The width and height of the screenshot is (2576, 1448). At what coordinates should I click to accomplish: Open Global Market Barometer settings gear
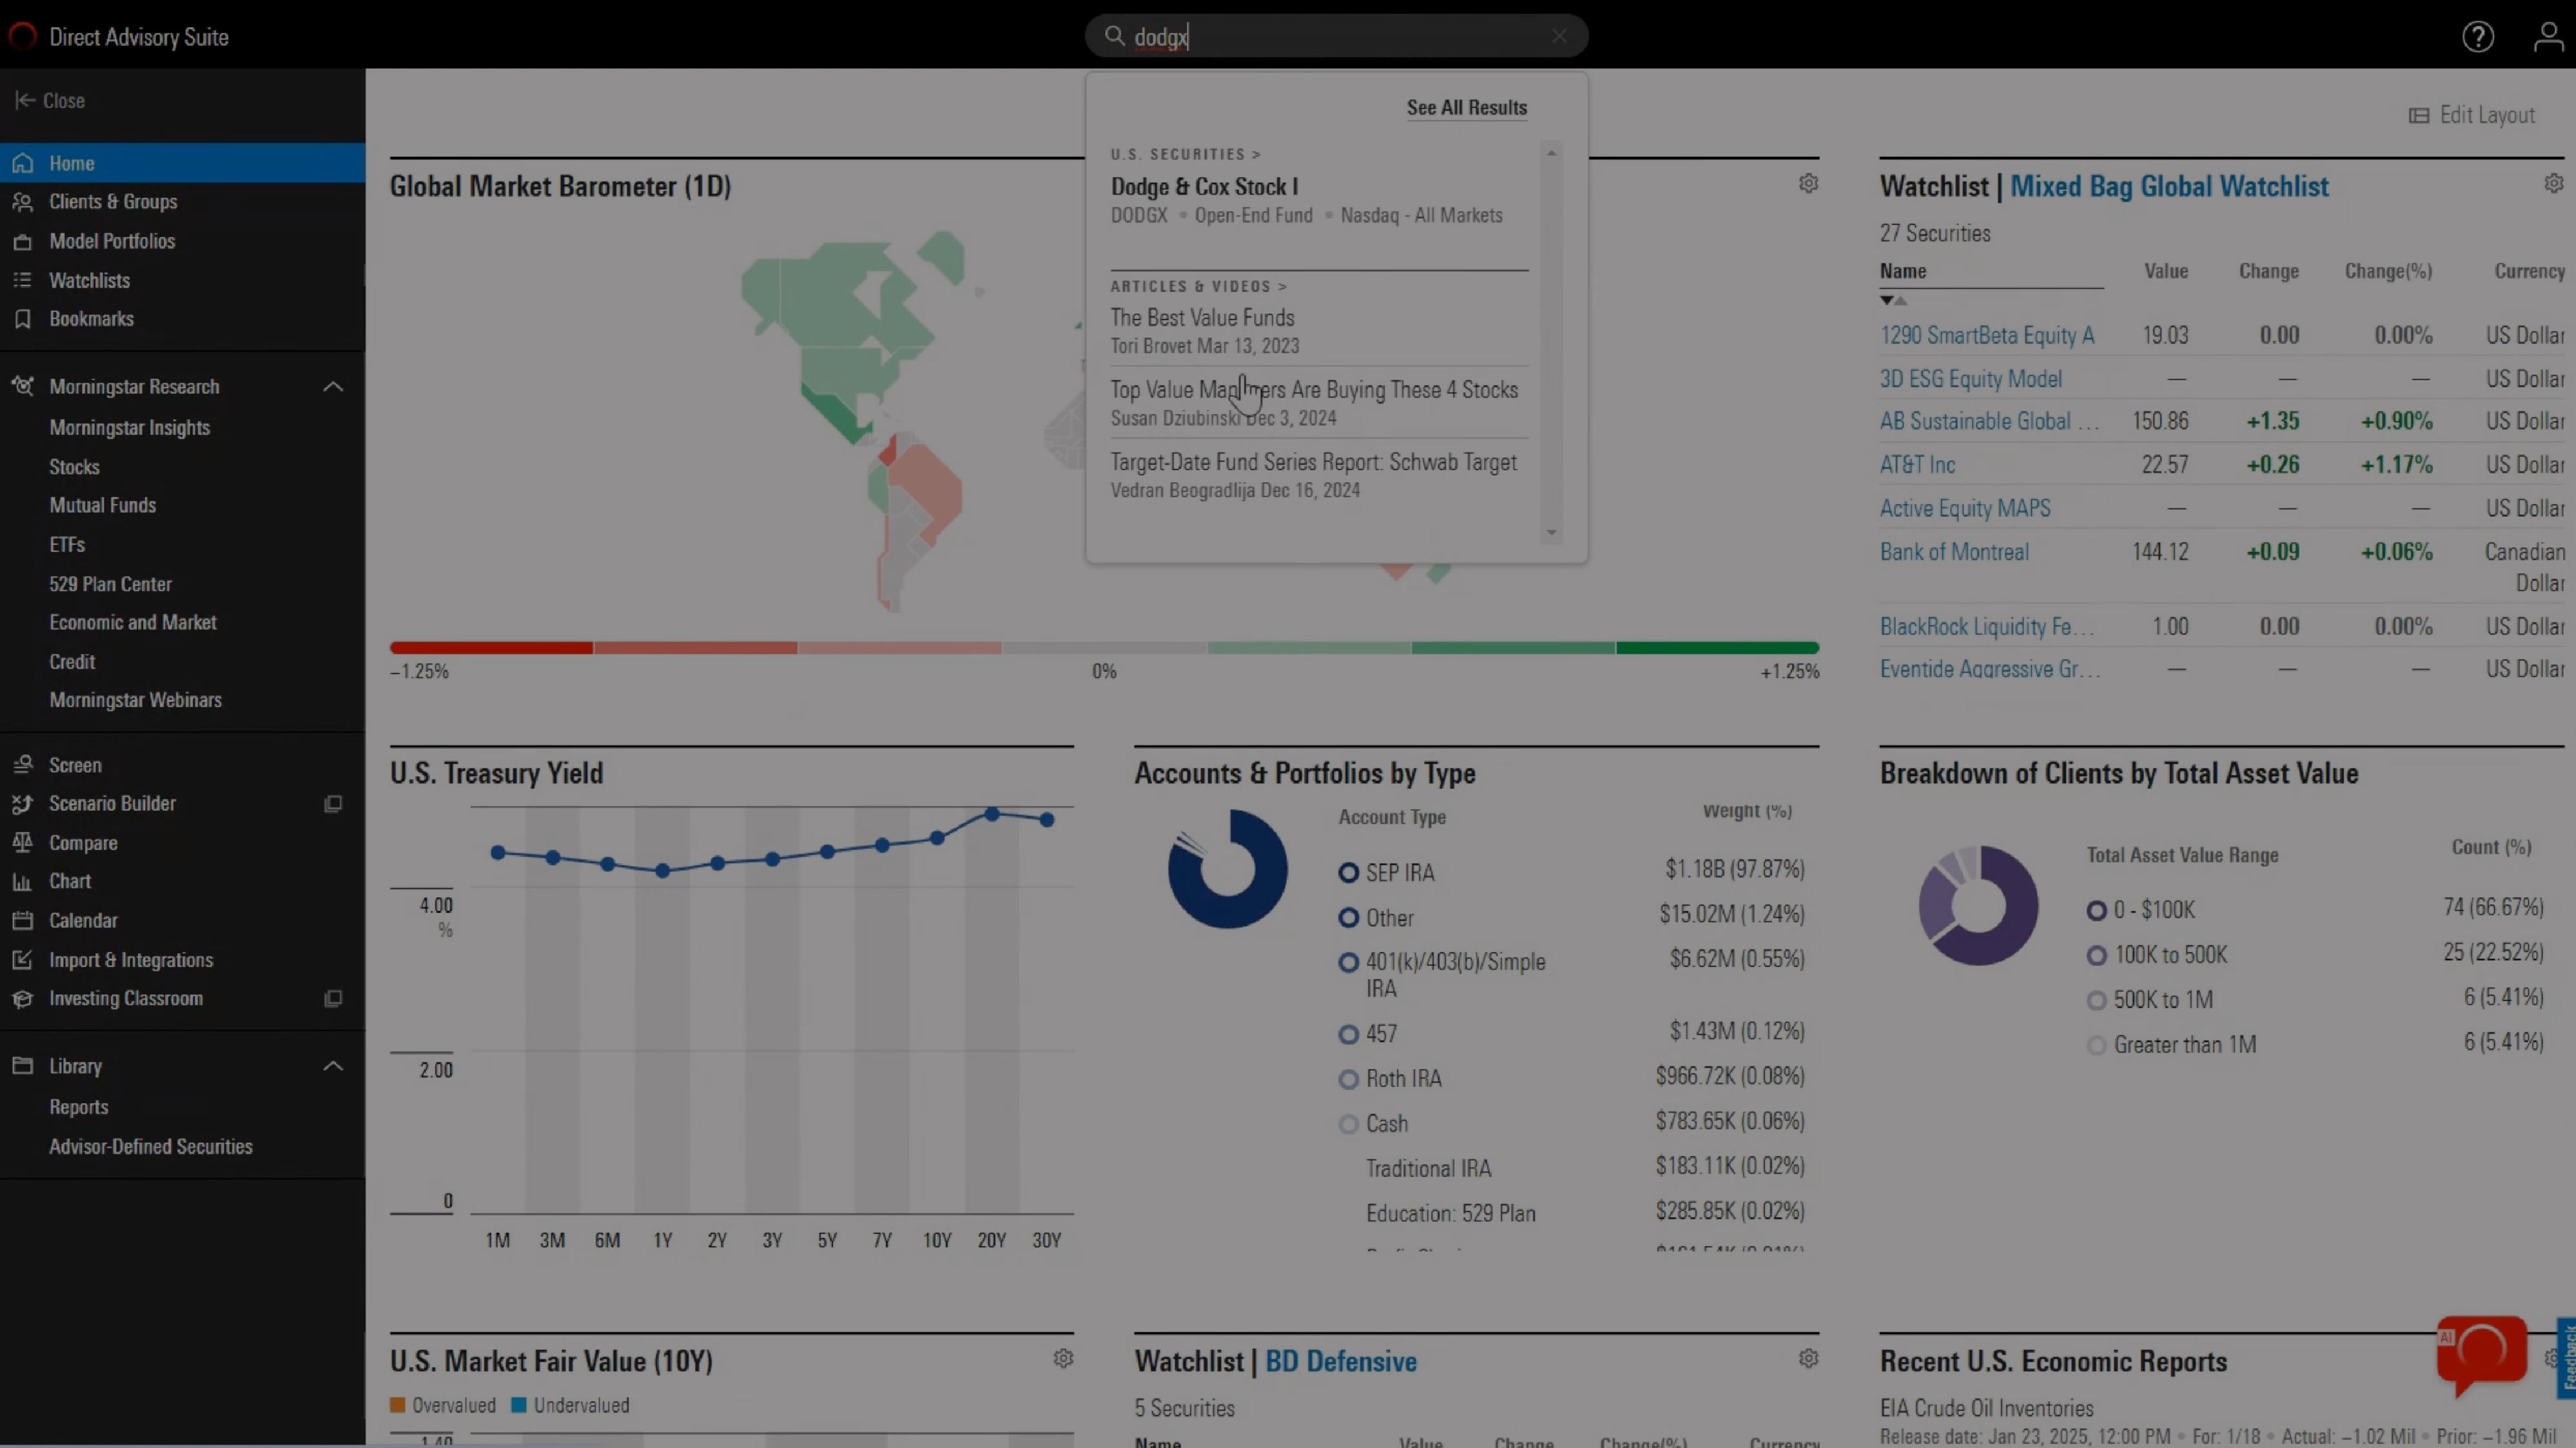[1808, 184]
